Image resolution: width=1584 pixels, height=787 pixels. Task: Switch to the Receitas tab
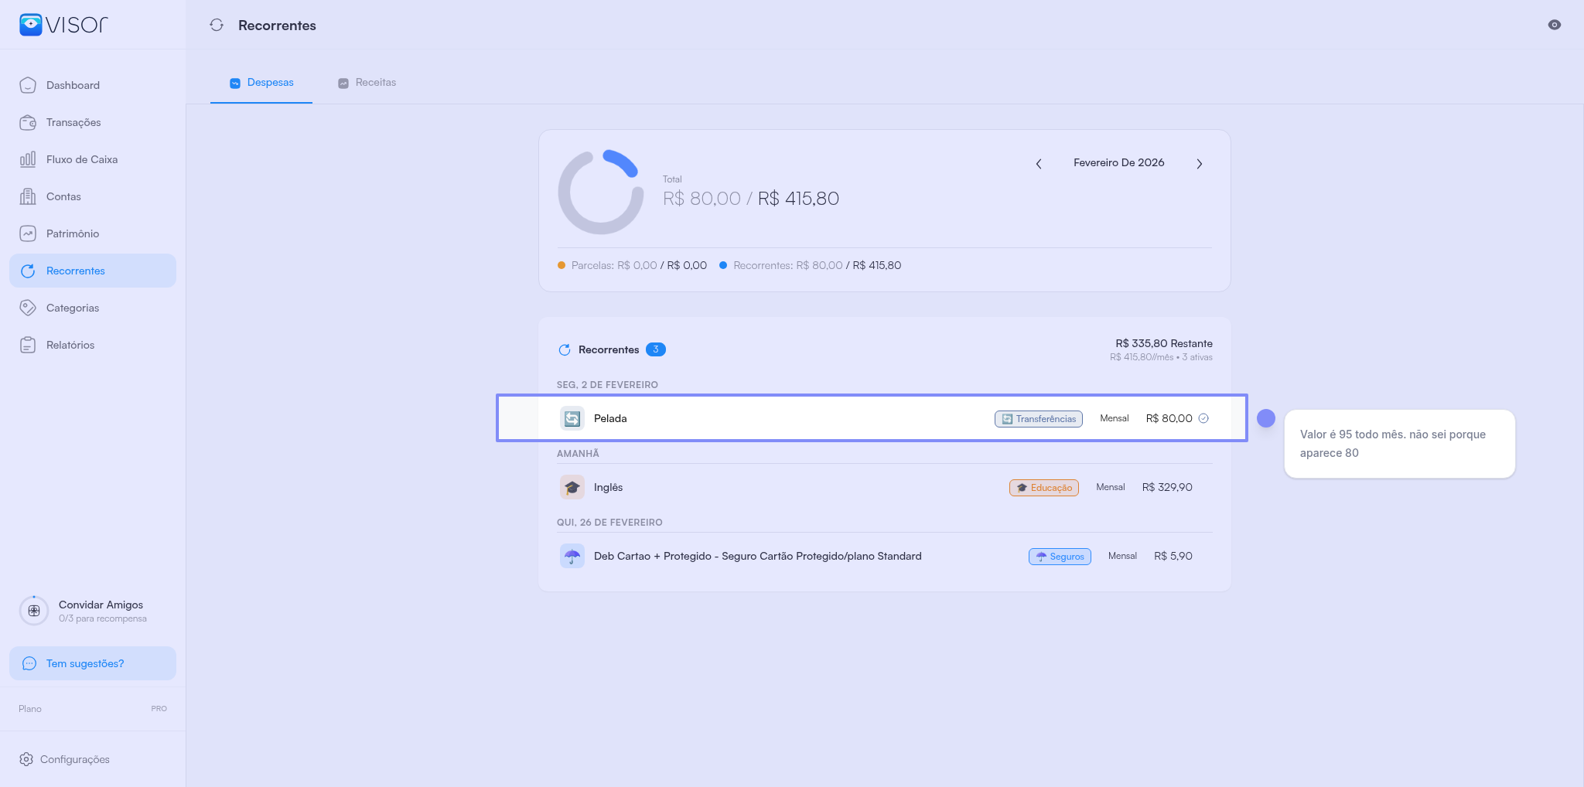[x=367, y=83]
